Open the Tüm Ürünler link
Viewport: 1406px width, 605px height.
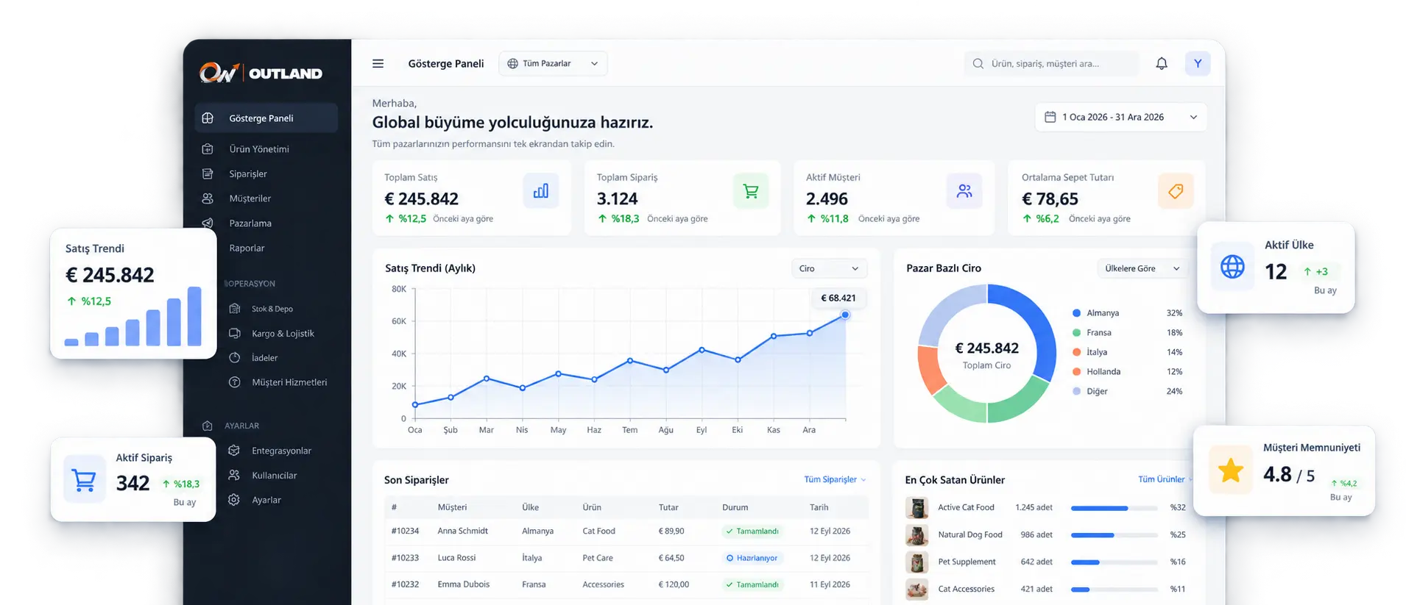(x=1164, y=479)
